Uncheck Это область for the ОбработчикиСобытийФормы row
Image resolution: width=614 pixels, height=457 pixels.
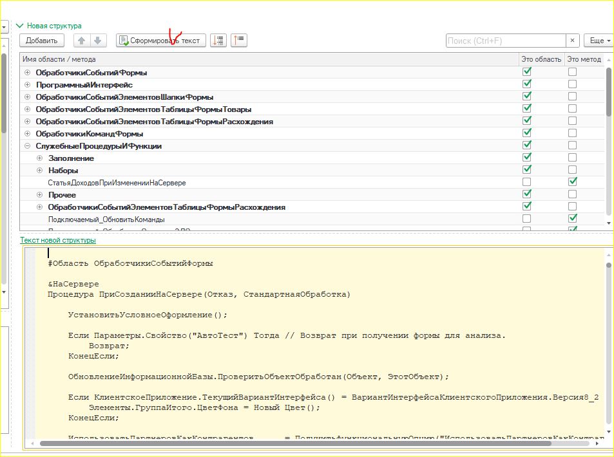click(527, 72)
